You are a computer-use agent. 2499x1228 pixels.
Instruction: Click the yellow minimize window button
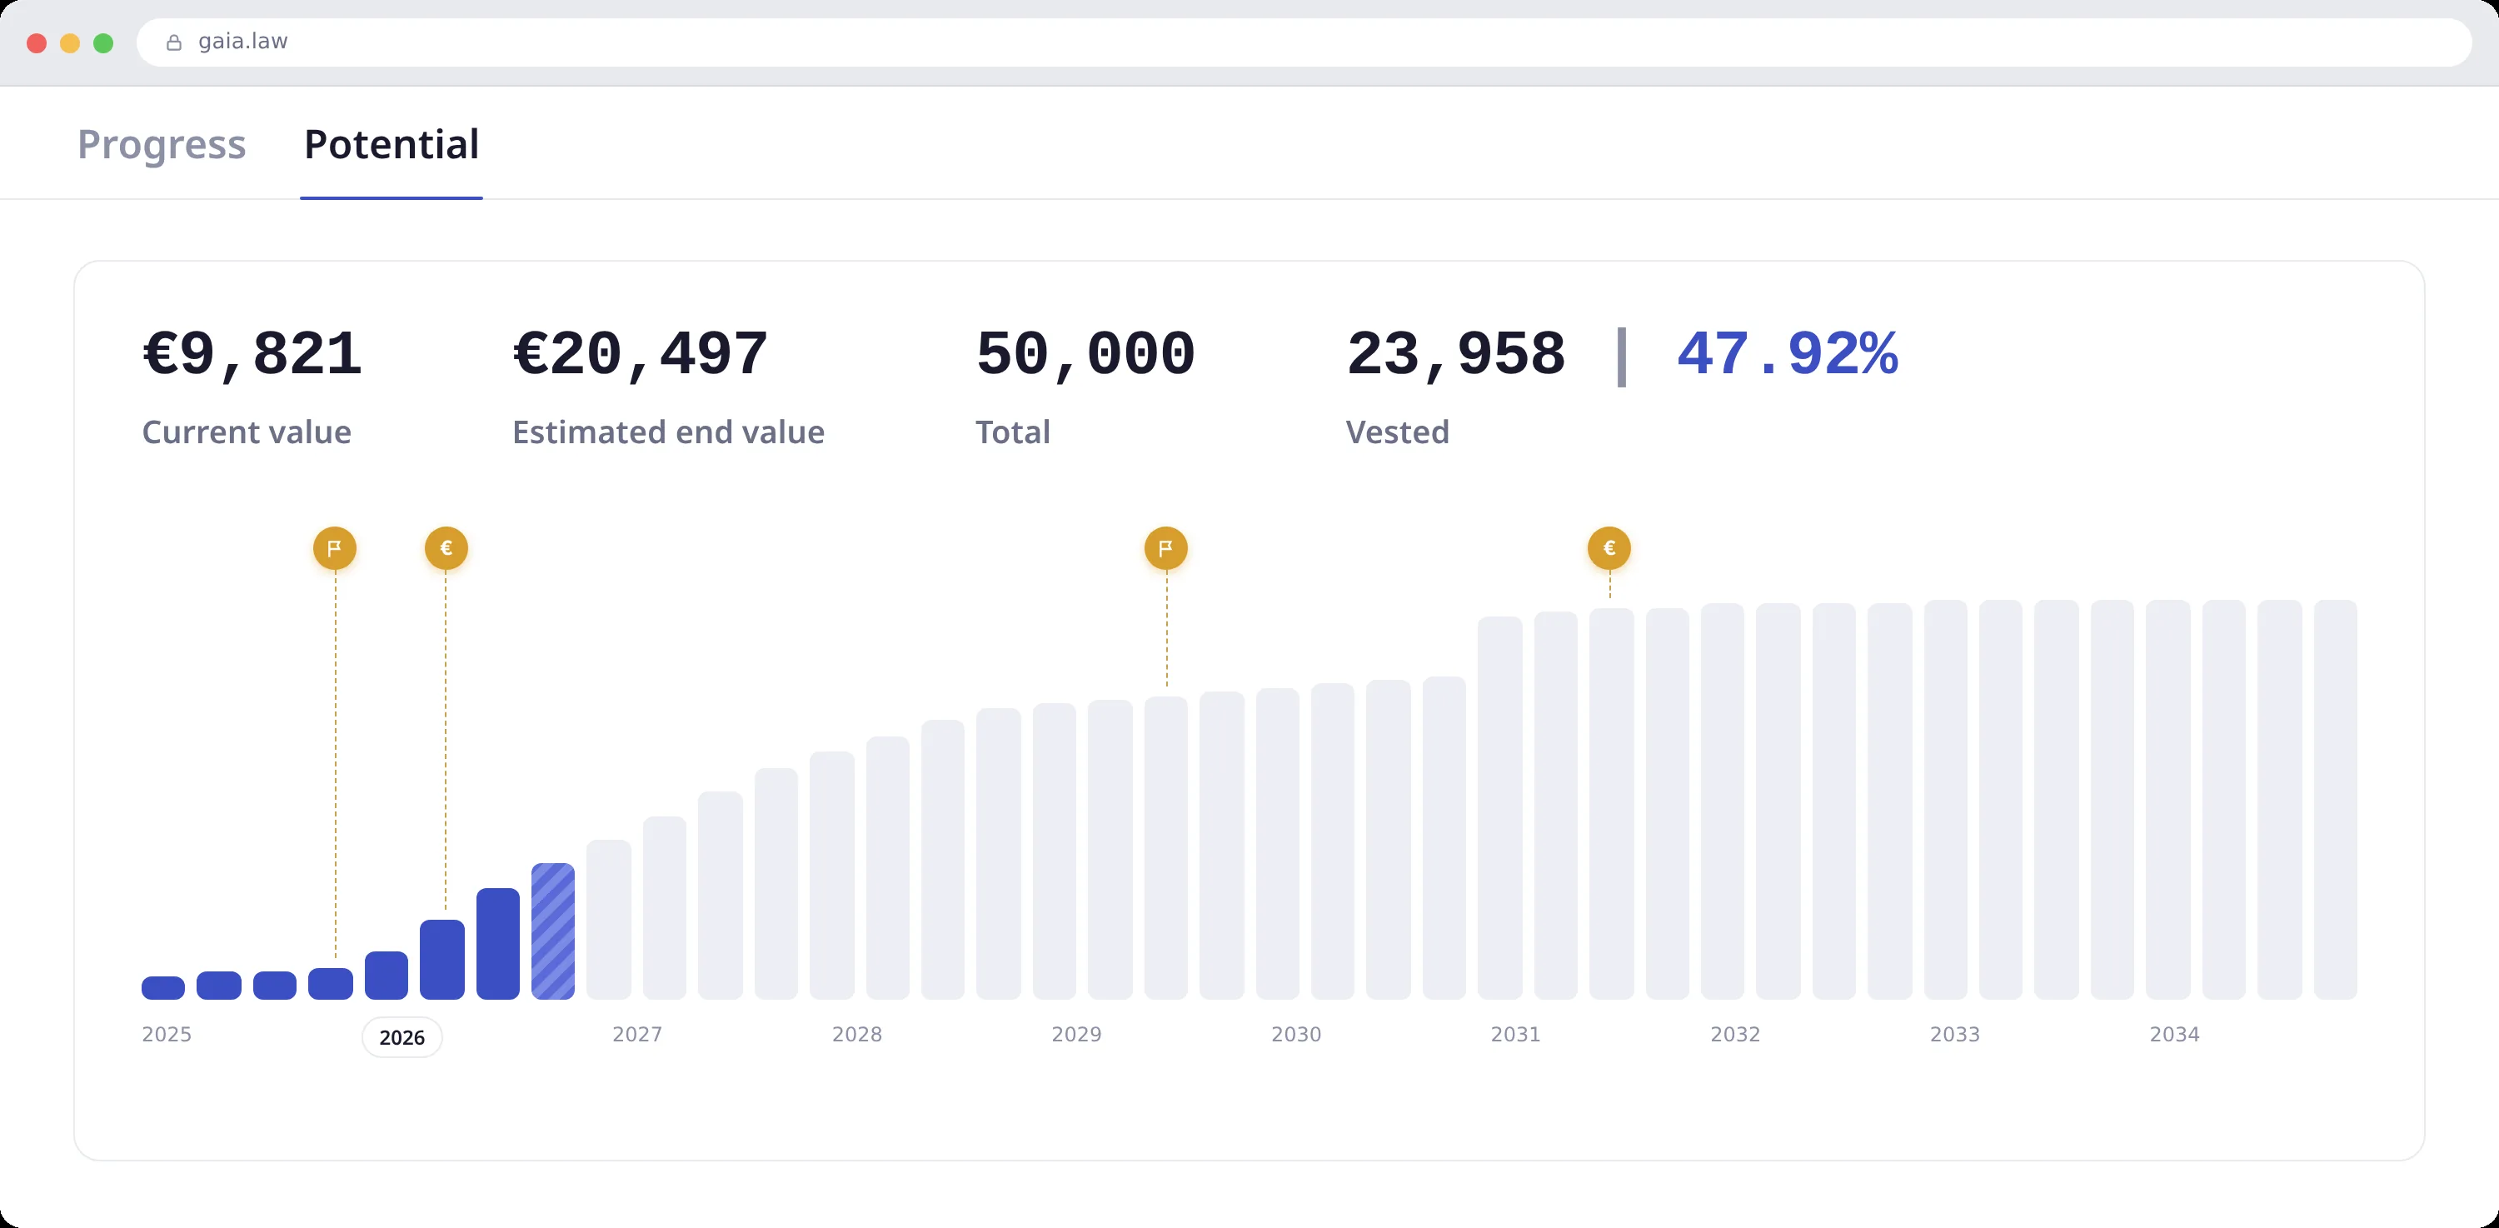coord(70,42)
